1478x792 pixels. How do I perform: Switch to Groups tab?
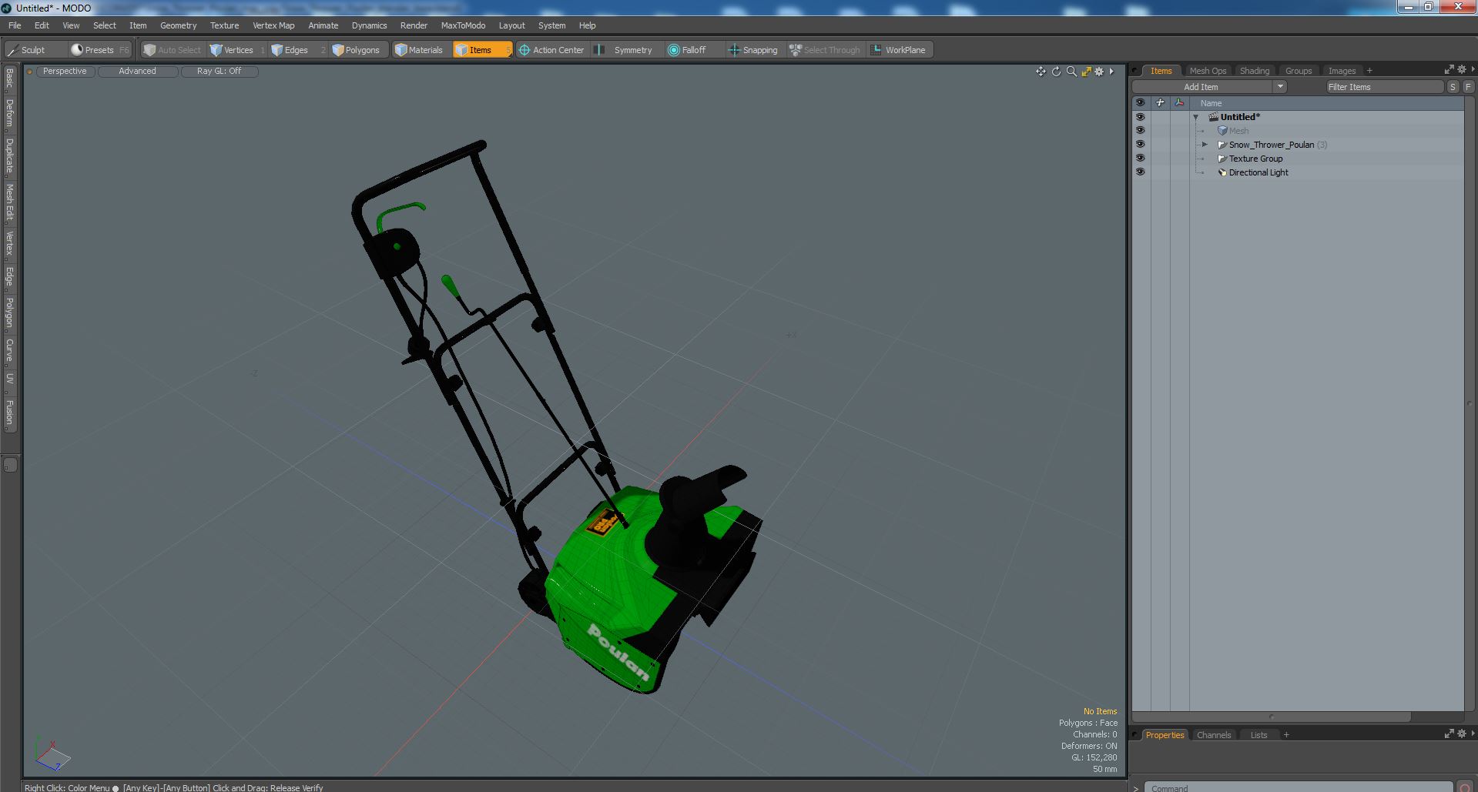(x=1299, y=71)
